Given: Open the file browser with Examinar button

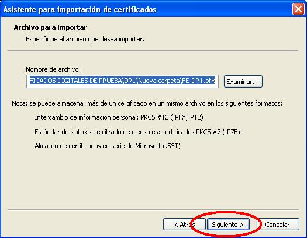Looking at the screenshot, I should tap(243, 82).
